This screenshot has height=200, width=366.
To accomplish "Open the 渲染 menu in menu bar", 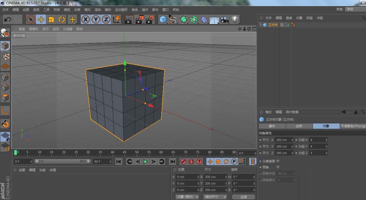I will (97, 10).
